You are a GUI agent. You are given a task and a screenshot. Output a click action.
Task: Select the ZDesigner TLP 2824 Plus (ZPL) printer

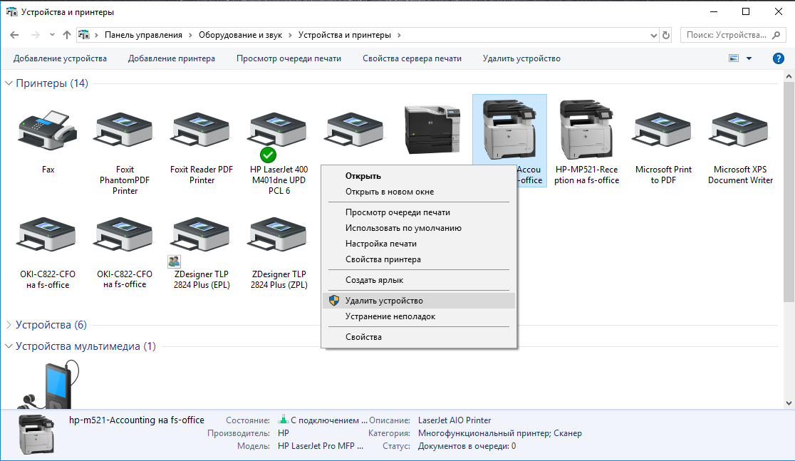[279, 236]
